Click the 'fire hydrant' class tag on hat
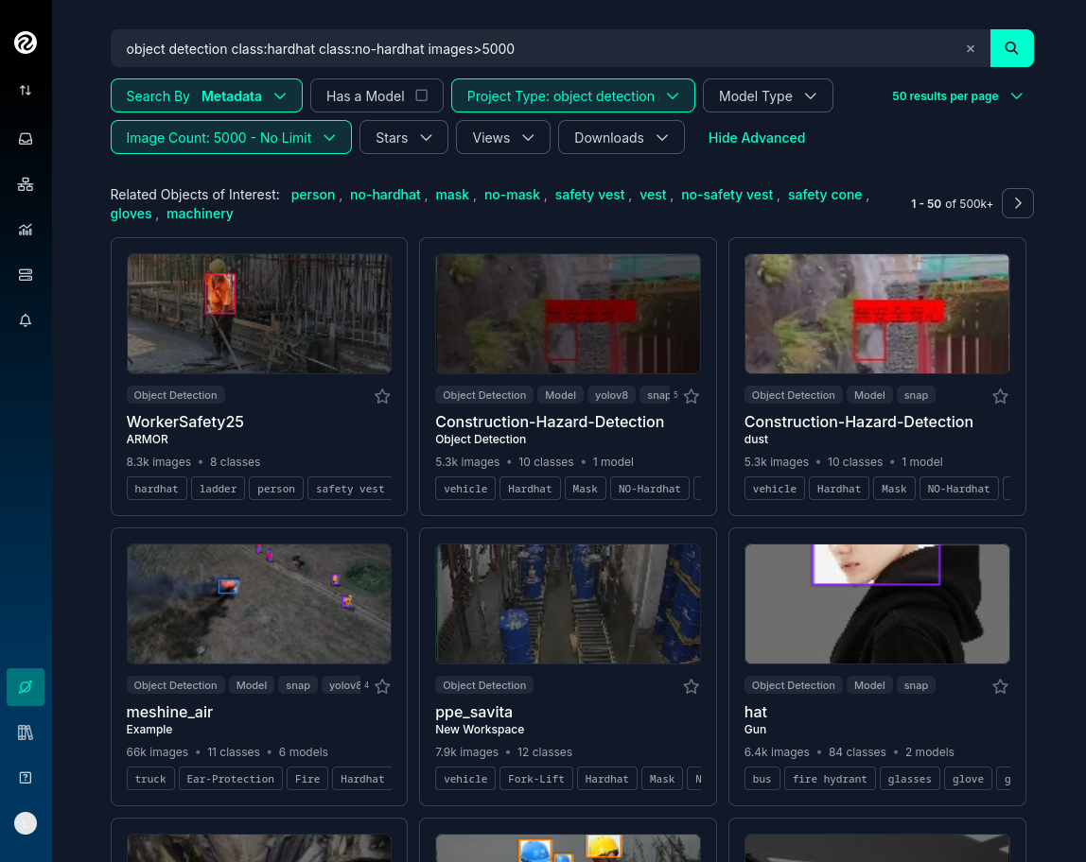1086x862 pixels. [830, 779]
